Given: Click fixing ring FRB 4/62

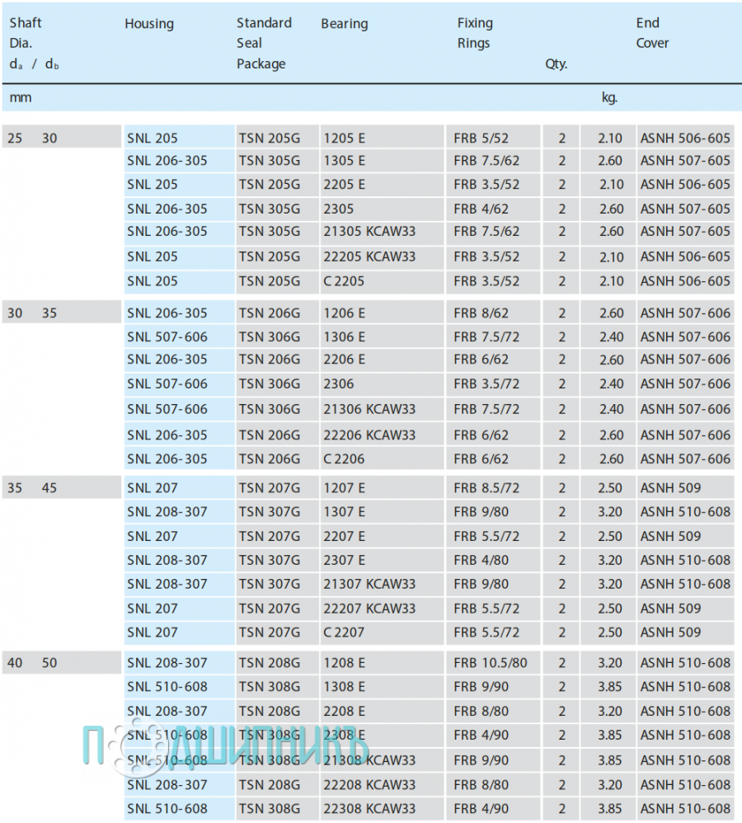Looking at the screenshot, I should click(481, 209).
